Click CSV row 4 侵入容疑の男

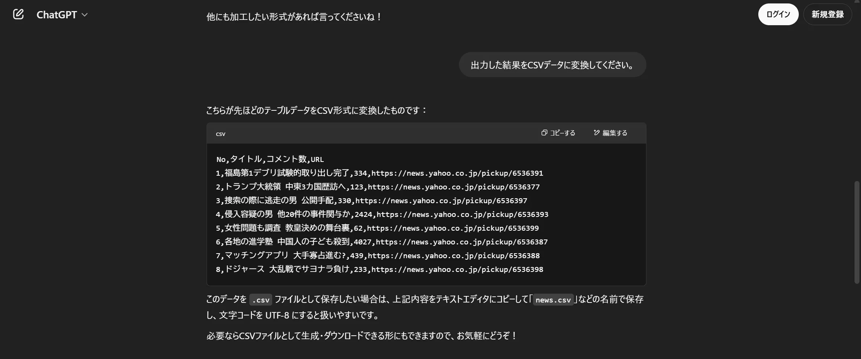[x=382, y=214]
